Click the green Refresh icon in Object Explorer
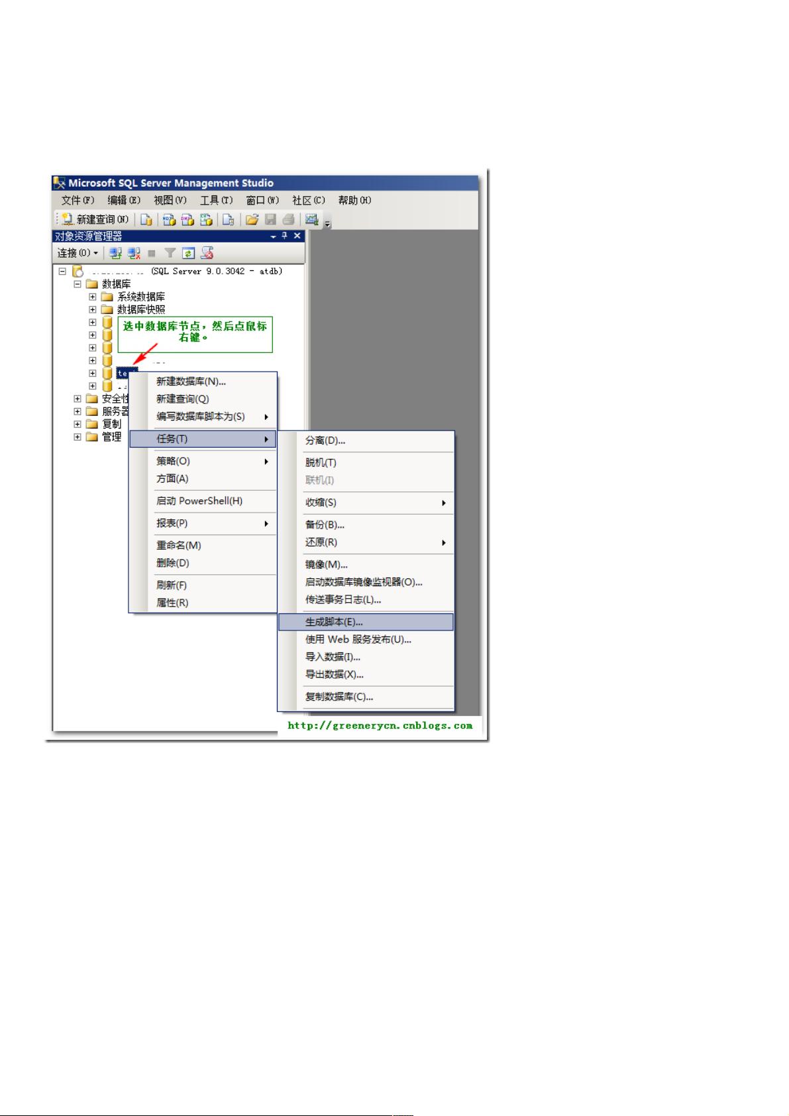The image size is (789, 1116). 188,253
